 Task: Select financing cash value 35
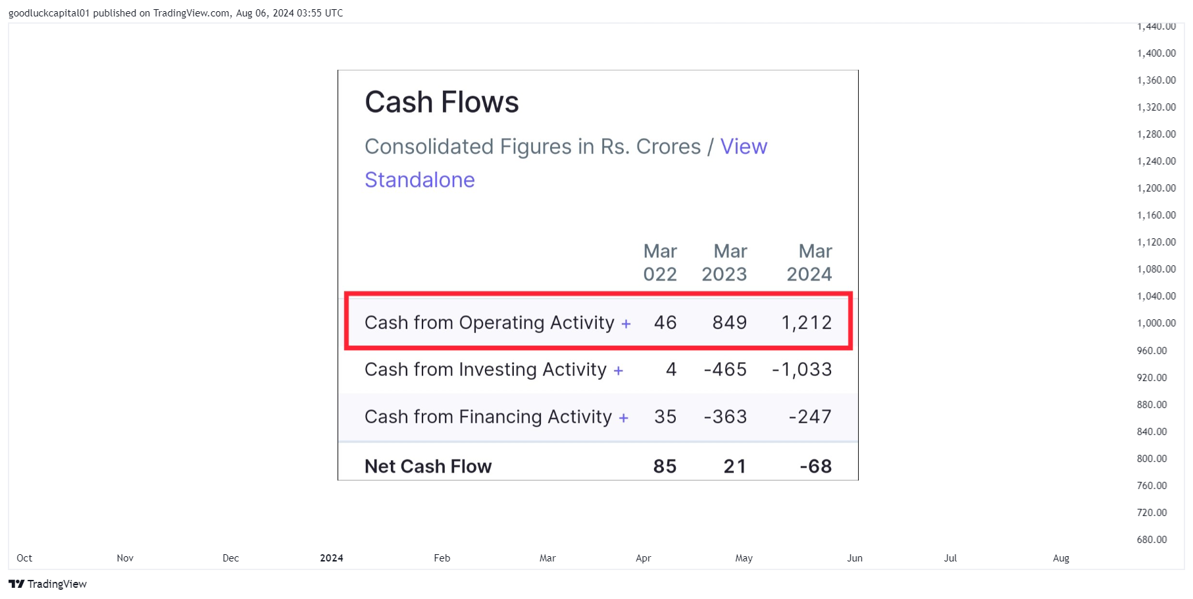[665, 417]
